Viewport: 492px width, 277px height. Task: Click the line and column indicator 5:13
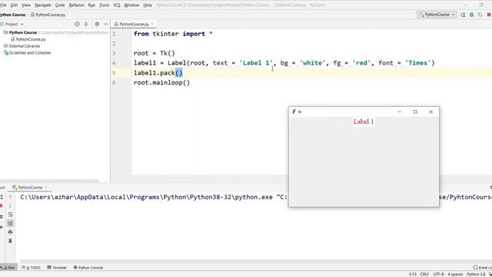click(413, 274)
